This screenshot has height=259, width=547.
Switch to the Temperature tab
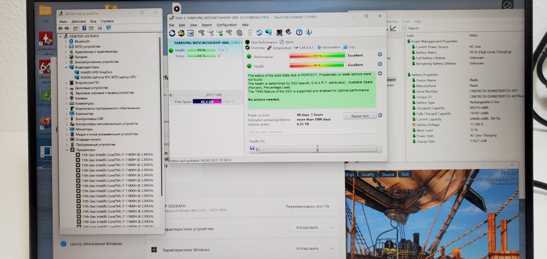coord(279,47)
